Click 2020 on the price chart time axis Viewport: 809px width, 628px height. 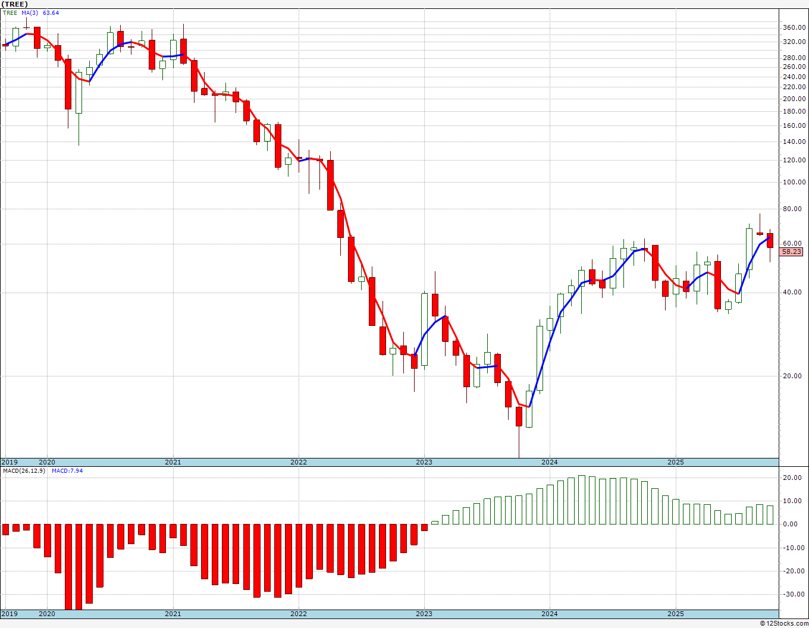point(47,462)
